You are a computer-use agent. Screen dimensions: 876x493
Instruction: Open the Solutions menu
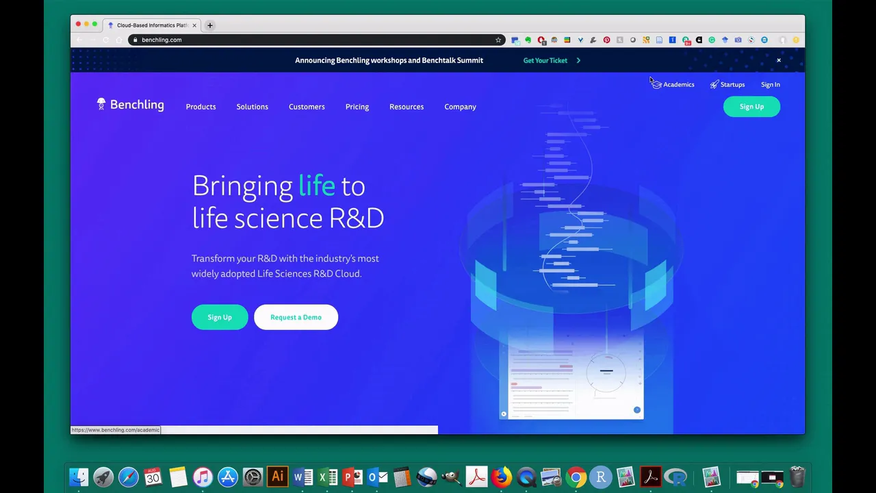252,107
